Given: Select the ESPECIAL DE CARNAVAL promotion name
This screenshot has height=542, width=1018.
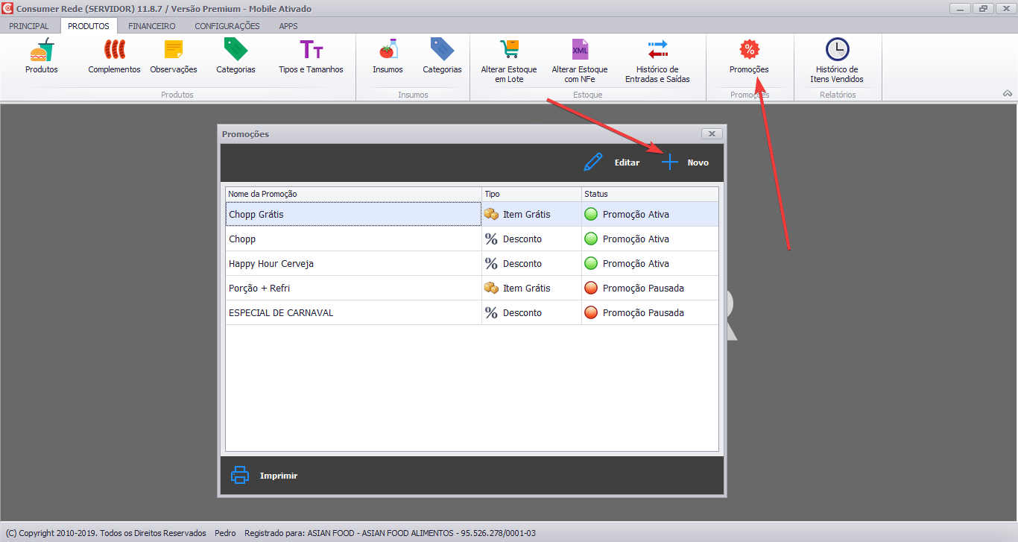Looking at the screenshot, I should pyautogui.click(x=281, y=313).
